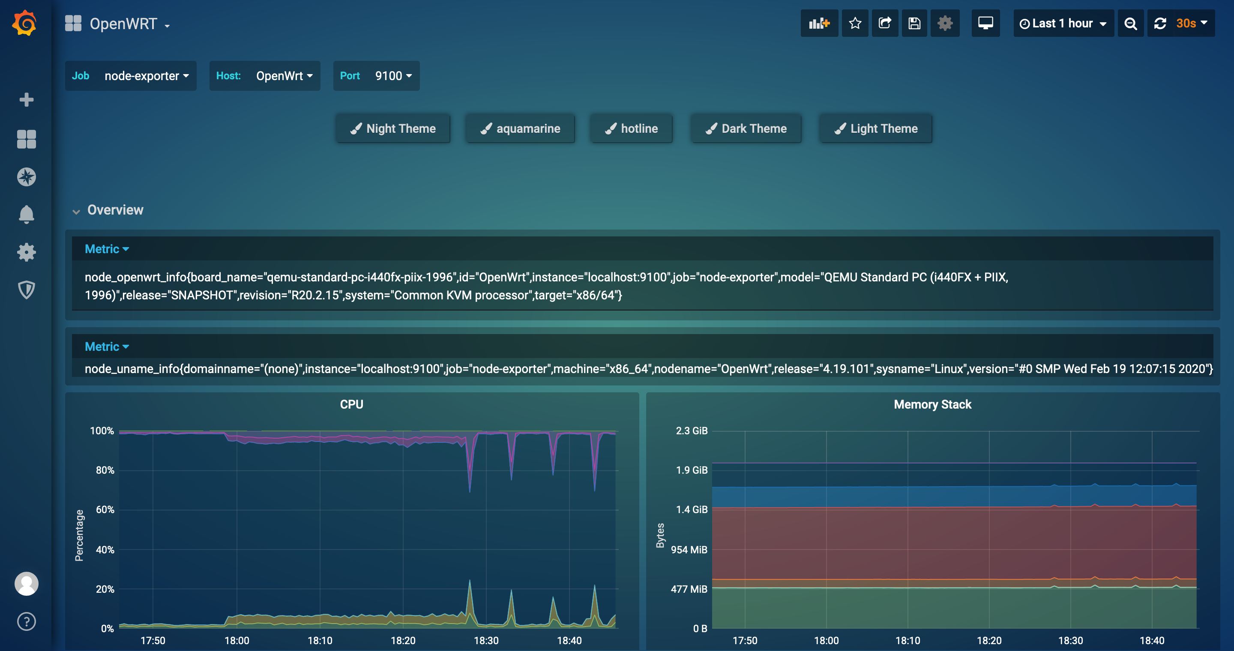Open the Job node-exporter dropdown
1234x651 pixels.
(x=146, y=76)
